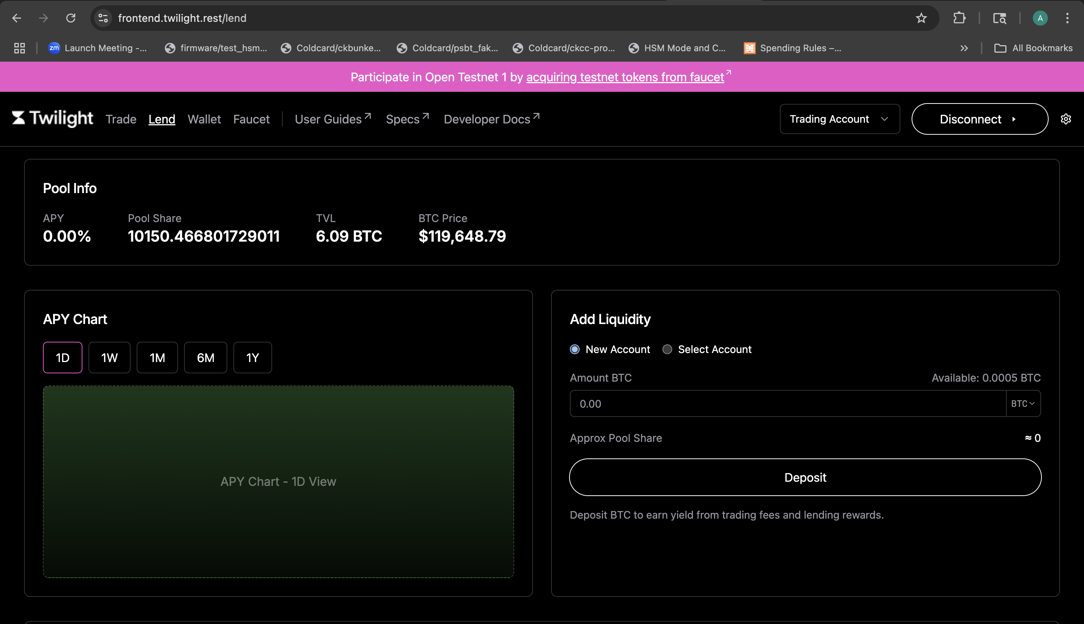Screen dimensions: 1084x624
Task: Open the BTC currency unit dropdown
Action: click(1023, 404)
